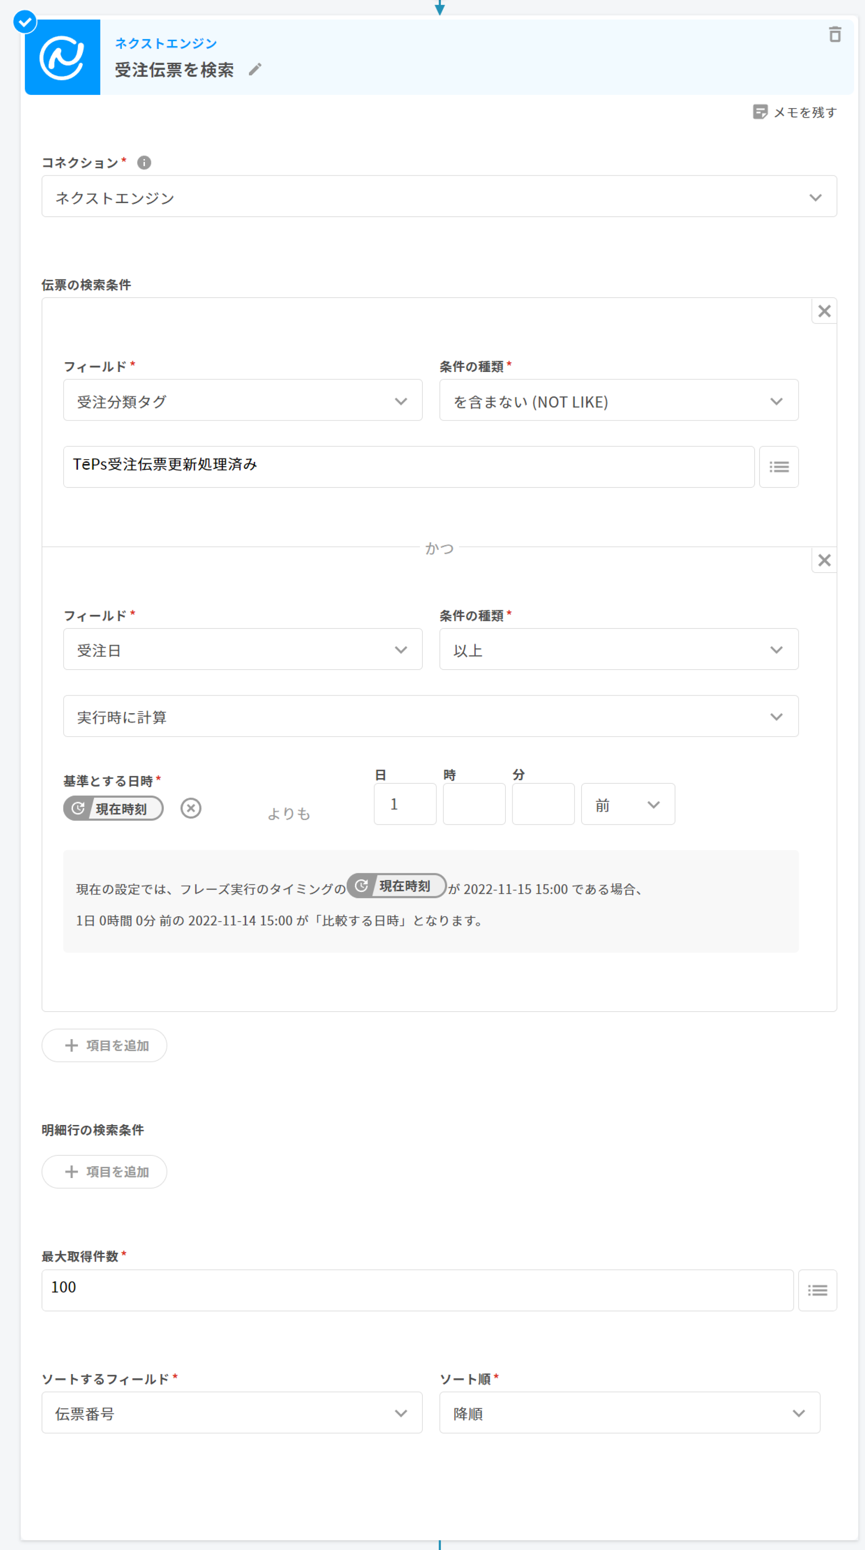The height and width of the screenshot is (1550, 865).
Task: Click the ネクストエンジン app logo
Action: pyautogui.click(x=62, y=57)
